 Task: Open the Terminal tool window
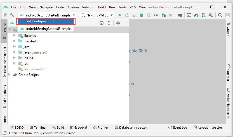pyautogui.click(x=38, y=128)
